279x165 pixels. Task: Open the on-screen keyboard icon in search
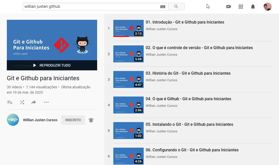coord(163,7)
